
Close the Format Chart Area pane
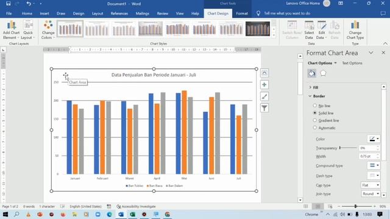pyautogui.click(x=383, y=53)
